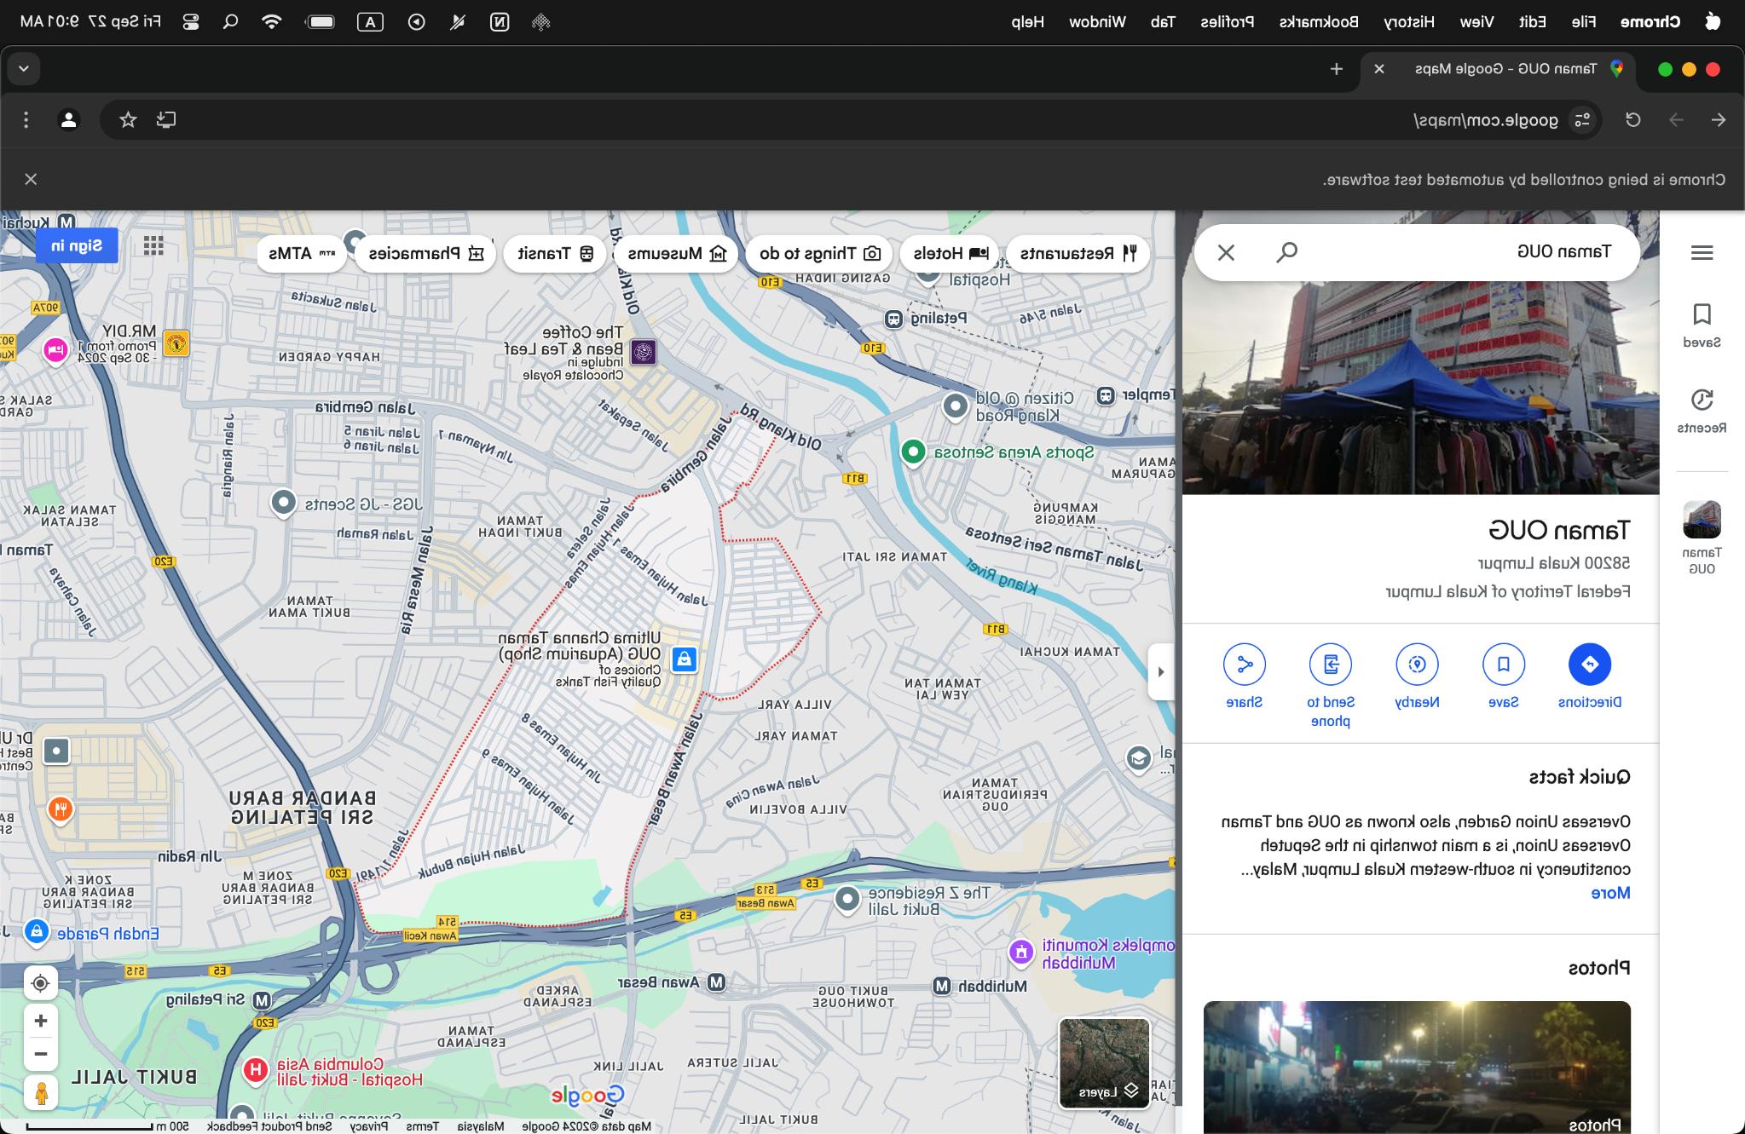Viewport: 1745px width, 1134px height.
Task: Open the Bookmarks menu in menu bar
Action: click(1319, 22)
